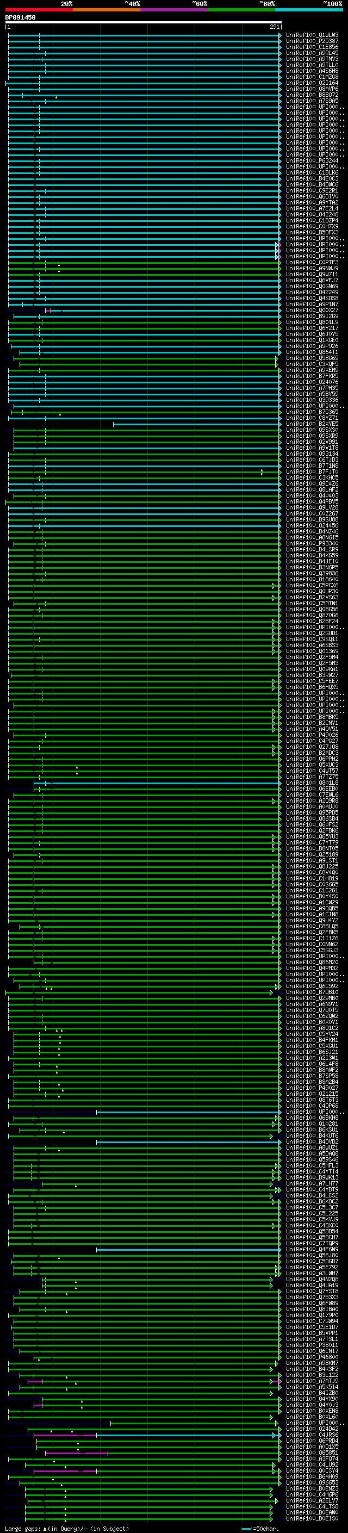348x1533 pixels.
Task: Click the orange ~40% identity legend segment
Action: pos(107,10)
